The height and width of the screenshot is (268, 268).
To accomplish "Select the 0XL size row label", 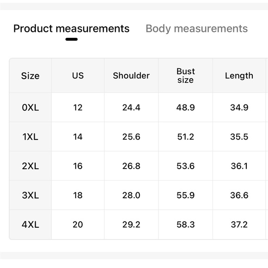I will click(30, 108).
